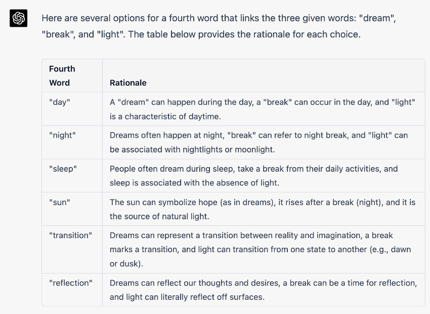Click the "Fourth Word" column header
Viewport: 430px width, 314px height.
point(62,75)
